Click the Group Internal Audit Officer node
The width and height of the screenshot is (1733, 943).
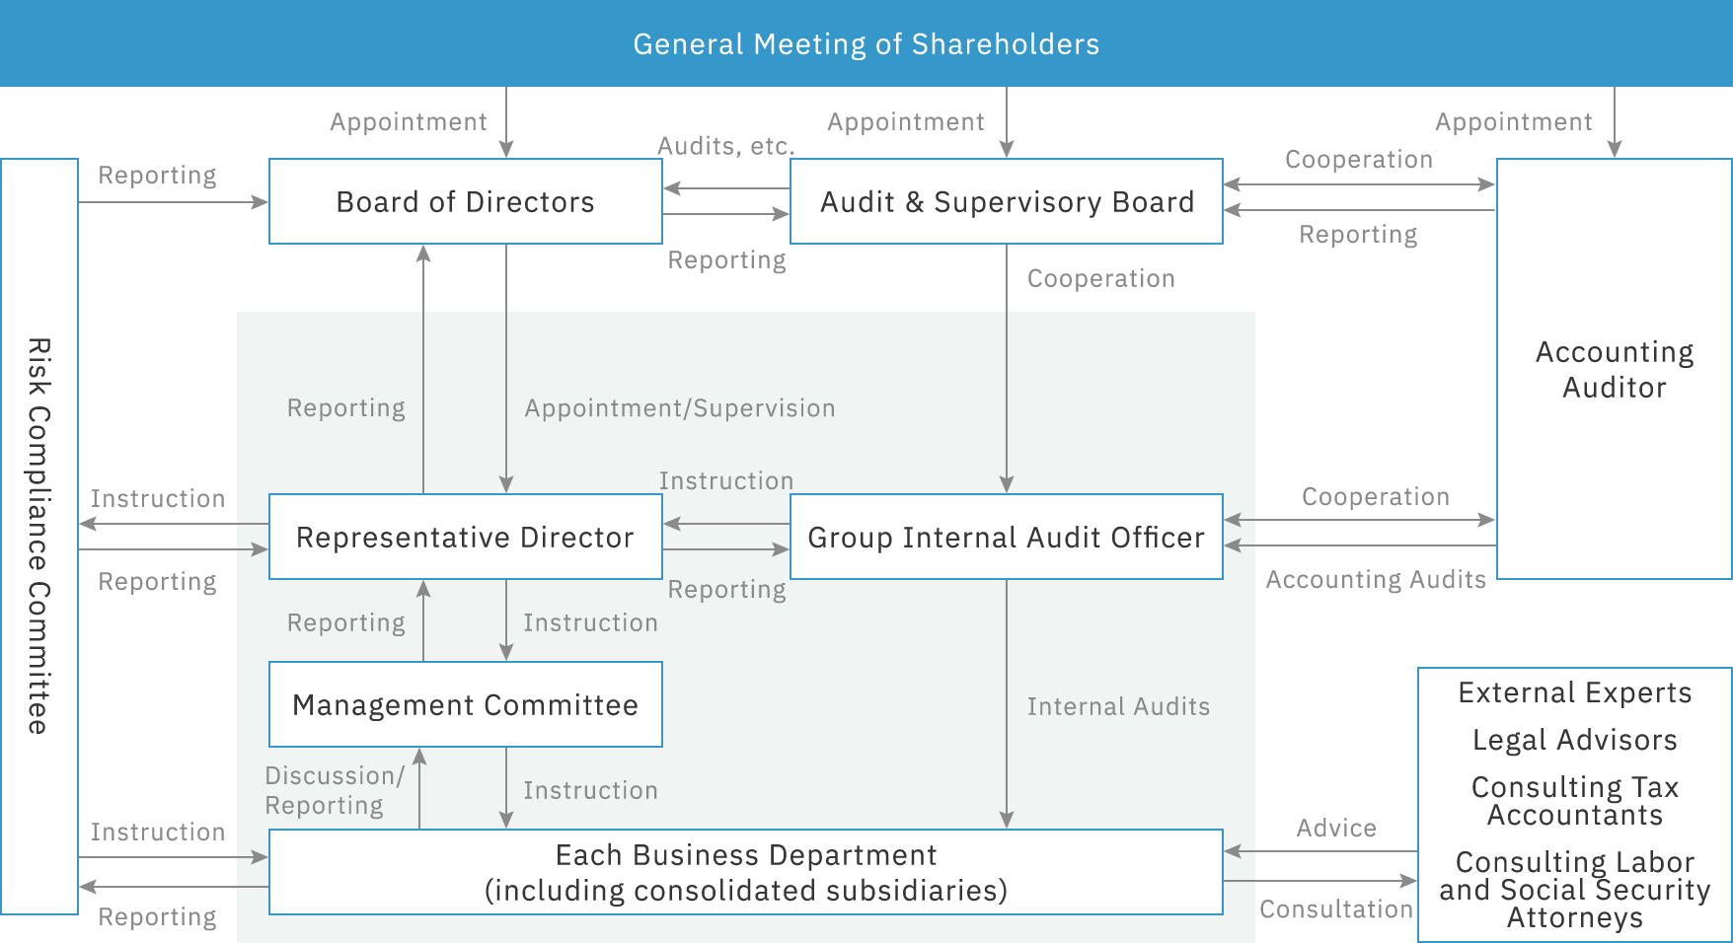(x=1006, y=537)
